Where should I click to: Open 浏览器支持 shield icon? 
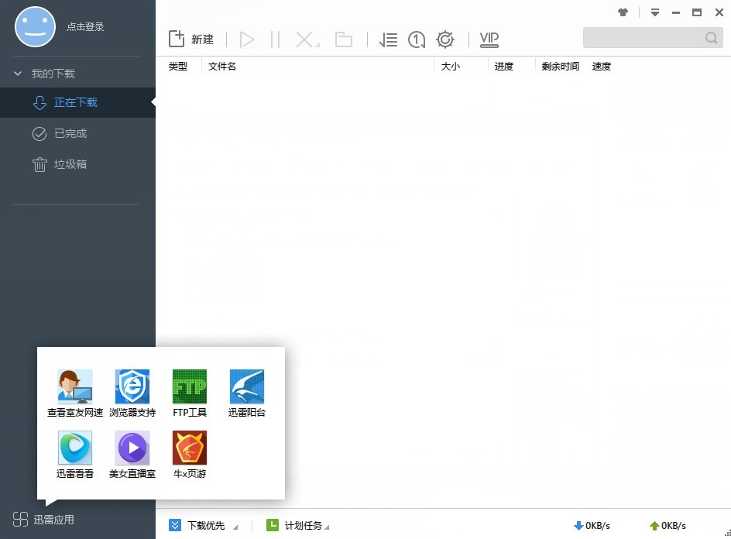[x=132, y=386]
